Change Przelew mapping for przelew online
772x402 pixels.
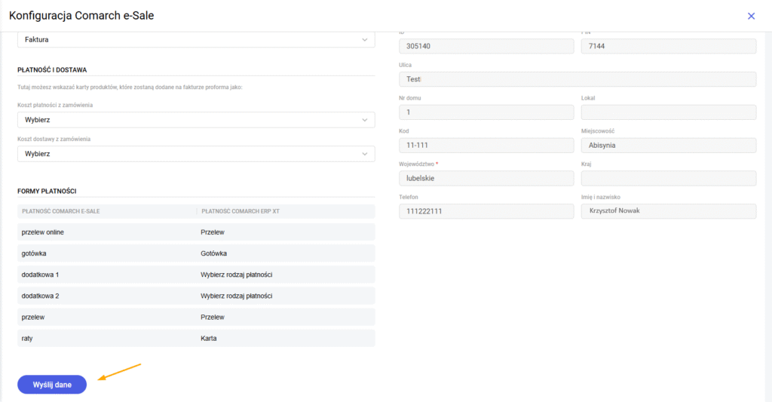213,232
